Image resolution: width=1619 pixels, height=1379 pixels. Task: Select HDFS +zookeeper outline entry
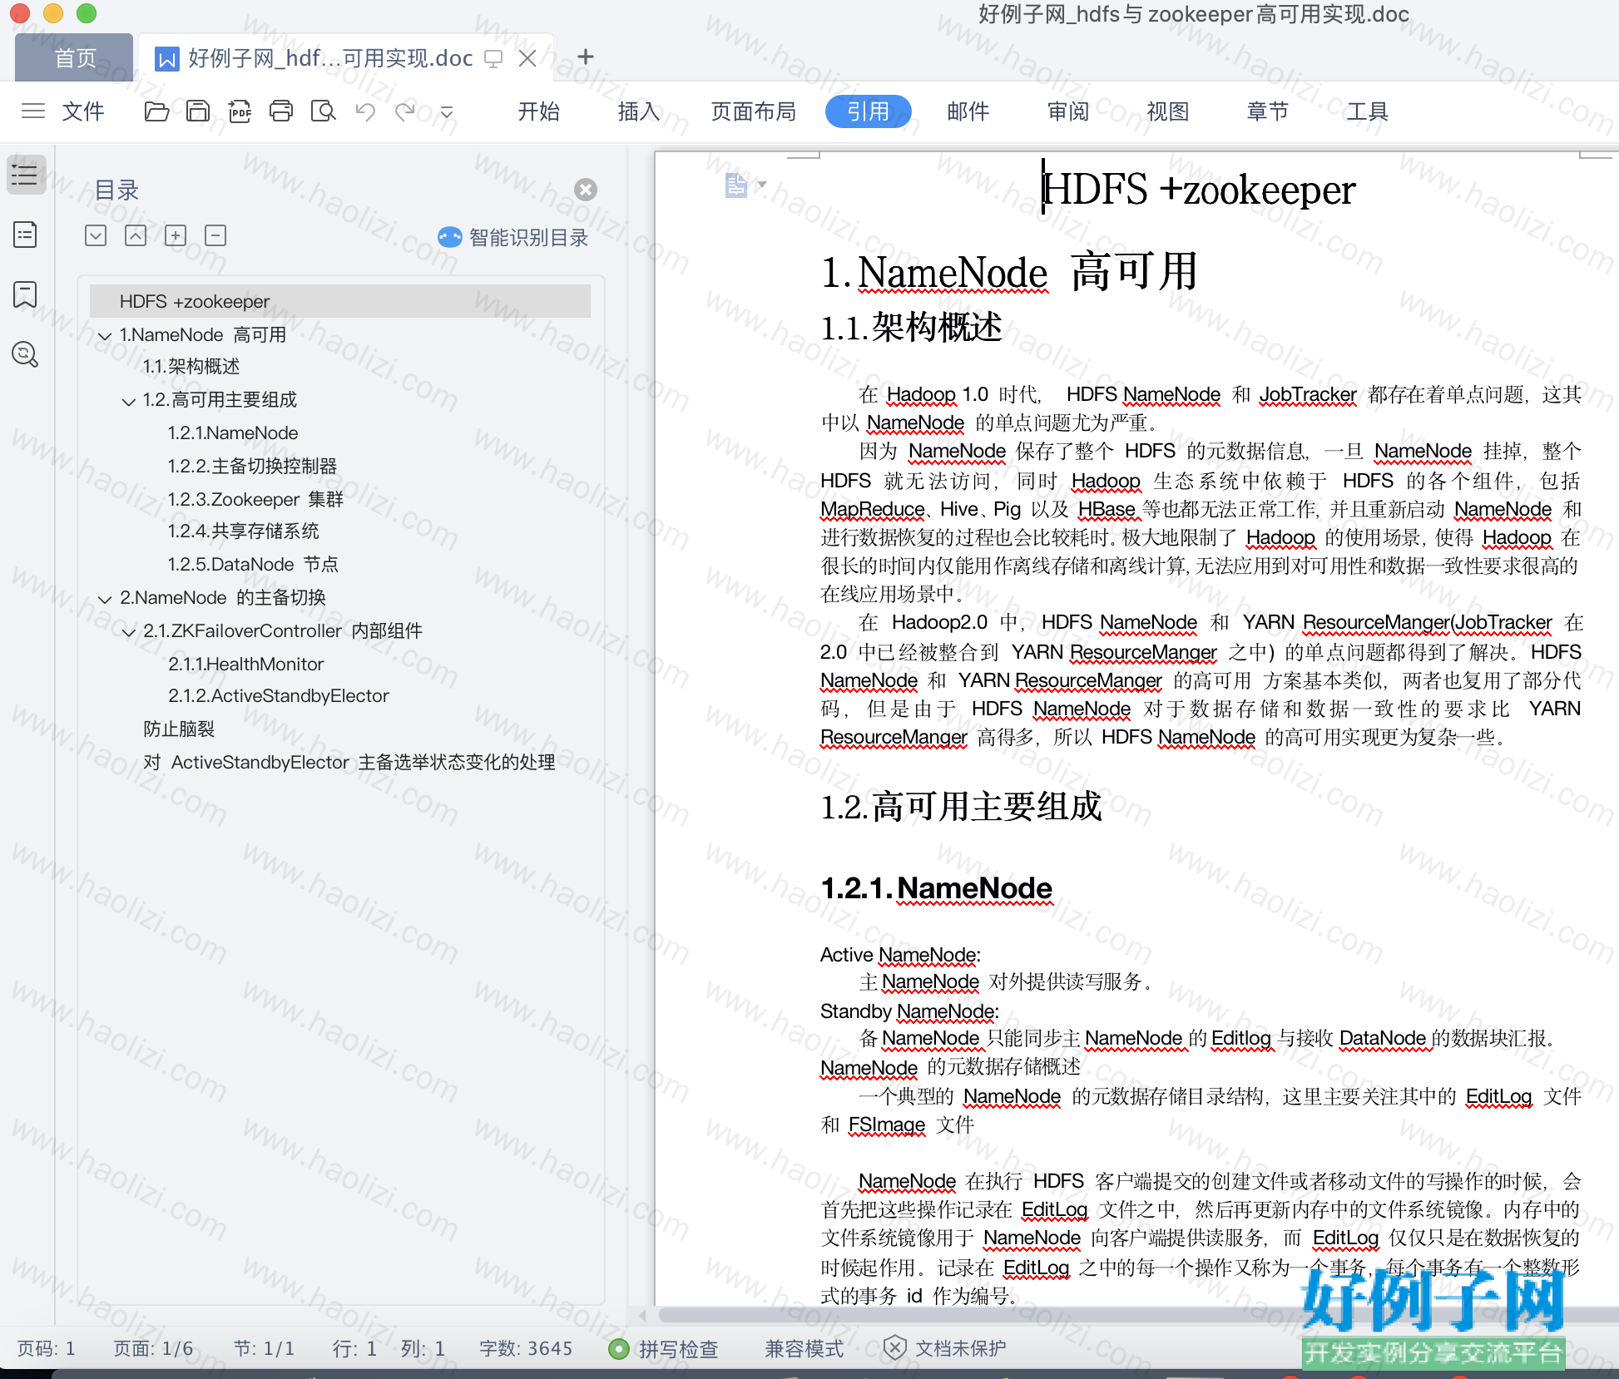coord(340,301)
